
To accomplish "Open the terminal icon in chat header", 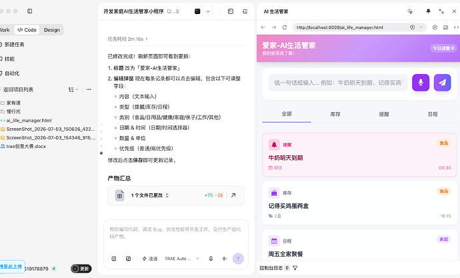I will pos(197,11).
